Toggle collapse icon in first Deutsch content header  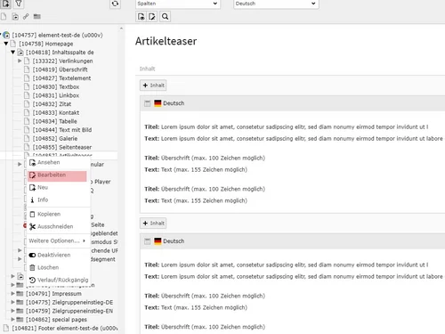(147, 103)
